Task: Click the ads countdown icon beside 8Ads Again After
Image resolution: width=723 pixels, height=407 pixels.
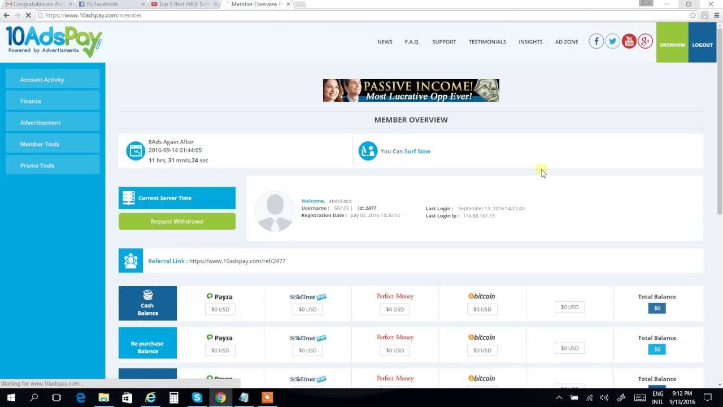Action: [x=136, y=151]
